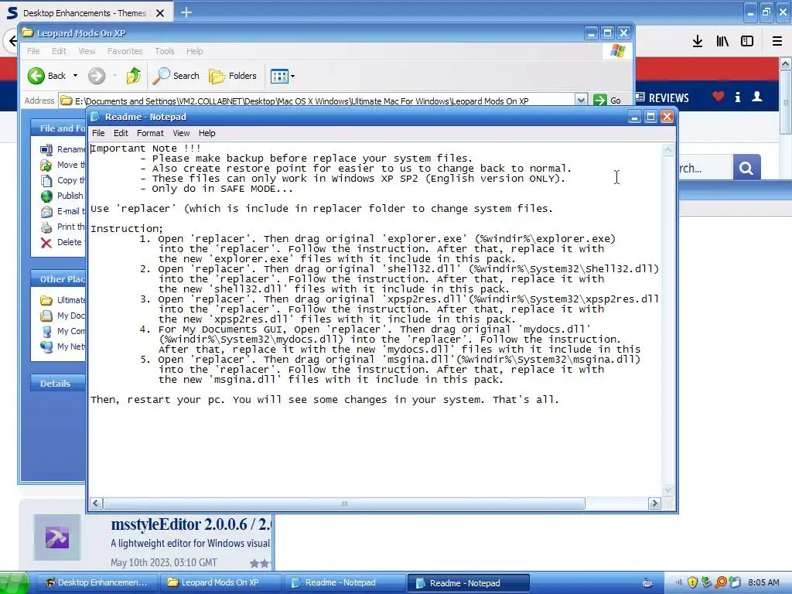Click the msstyleEditor hammer thumbnail
This screenshot has width=792, height=594.
57,538
